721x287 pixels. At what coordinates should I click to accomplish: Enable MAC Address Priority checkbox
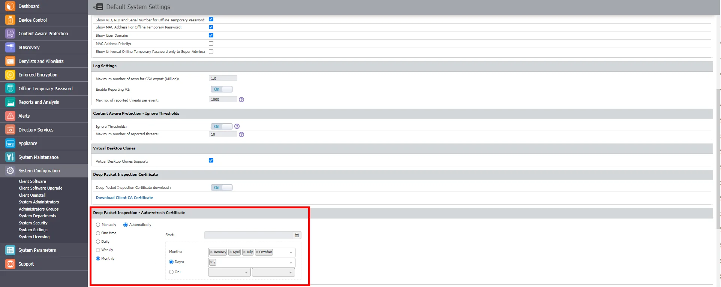coord(211,43)
